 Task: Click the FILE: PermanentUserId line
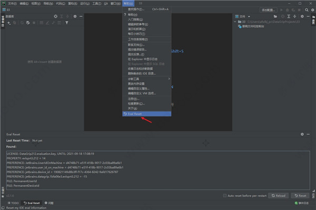click(22, 181)
